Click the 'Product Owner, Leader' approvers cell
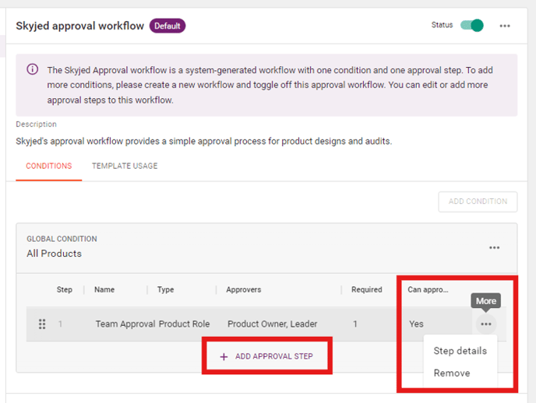The width and height of the screenshot is (536, 403). point(273,324)
